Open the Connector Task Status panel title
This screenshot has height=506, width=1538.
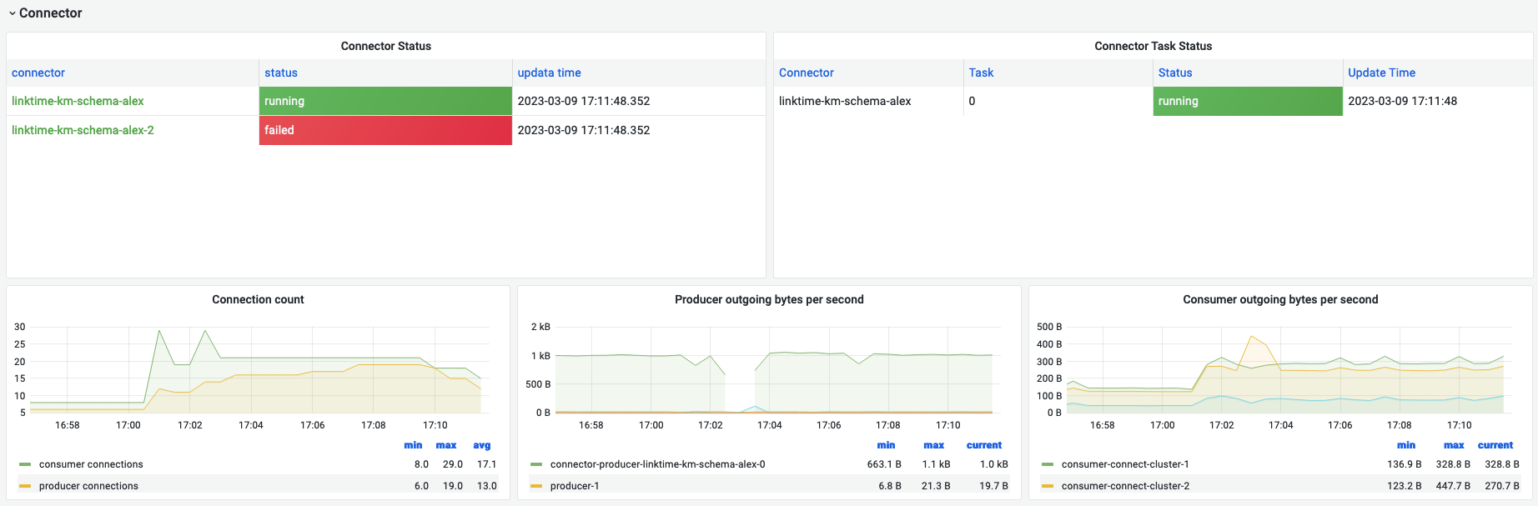pos(1153,46)
